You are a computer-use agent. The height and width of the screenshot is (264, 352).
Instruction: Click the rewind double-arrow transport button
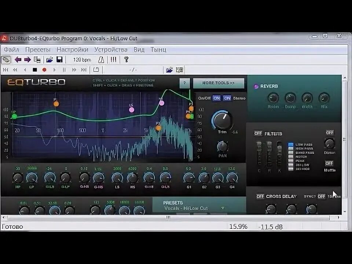15,70
